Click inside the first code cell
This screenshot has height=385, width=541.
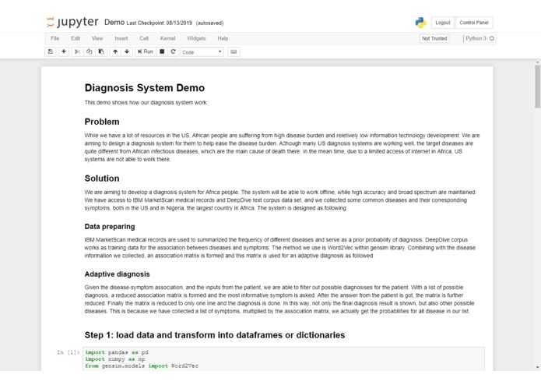[283, 359]
